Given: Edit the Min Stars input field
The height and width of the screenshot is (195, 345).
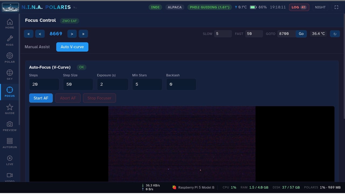Looking at the screenshot, I should click(147, 84).
